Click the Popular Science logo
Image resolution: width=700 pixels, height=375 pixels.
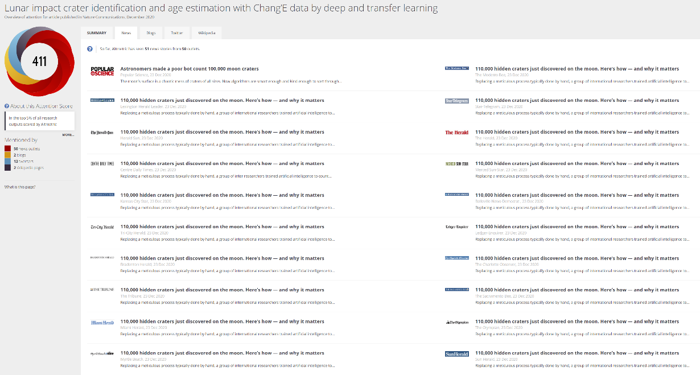(x=102, y=71)
